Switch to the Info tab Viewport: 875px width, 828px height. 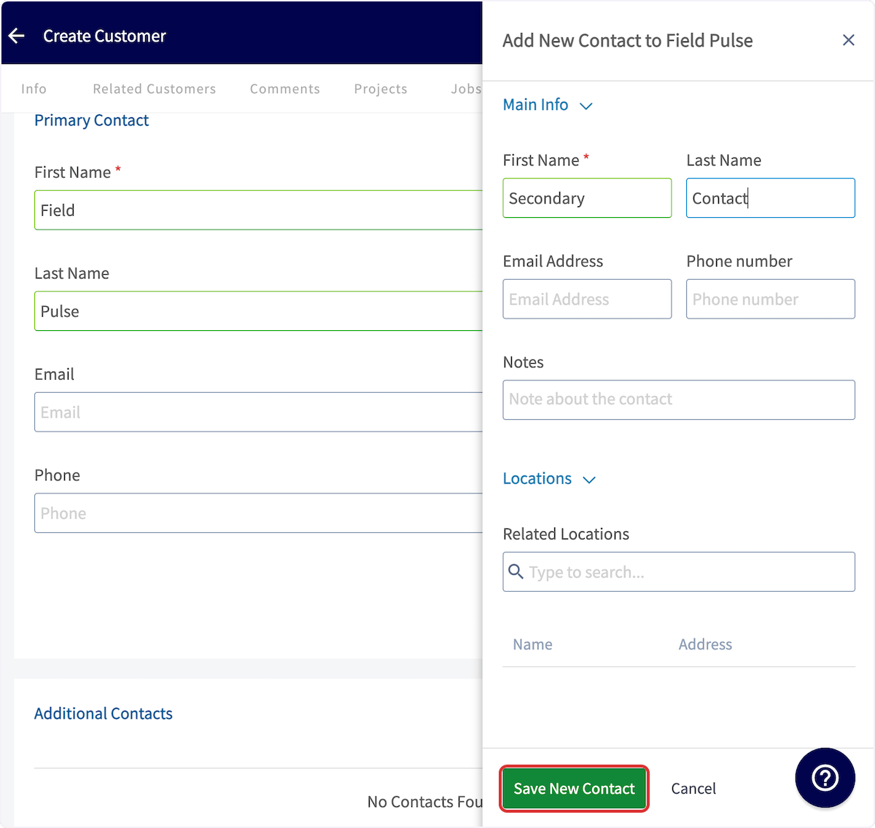pos(34,89)
